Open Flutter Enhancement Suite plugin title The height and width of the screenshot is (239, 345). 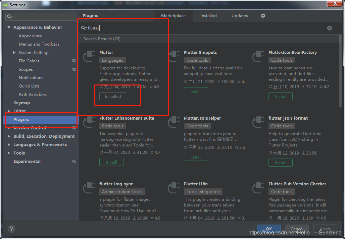tap(127, 118)
